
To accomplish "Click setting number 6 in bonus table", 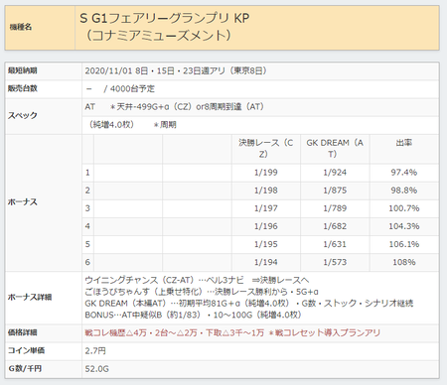I will 87,262.
